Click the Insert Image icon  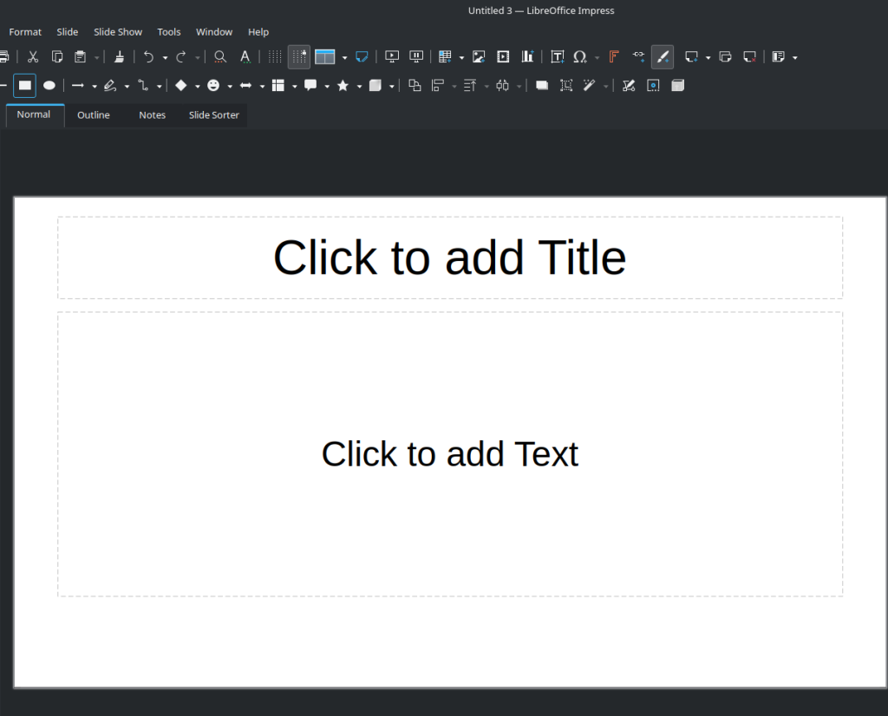click(478, 57)
